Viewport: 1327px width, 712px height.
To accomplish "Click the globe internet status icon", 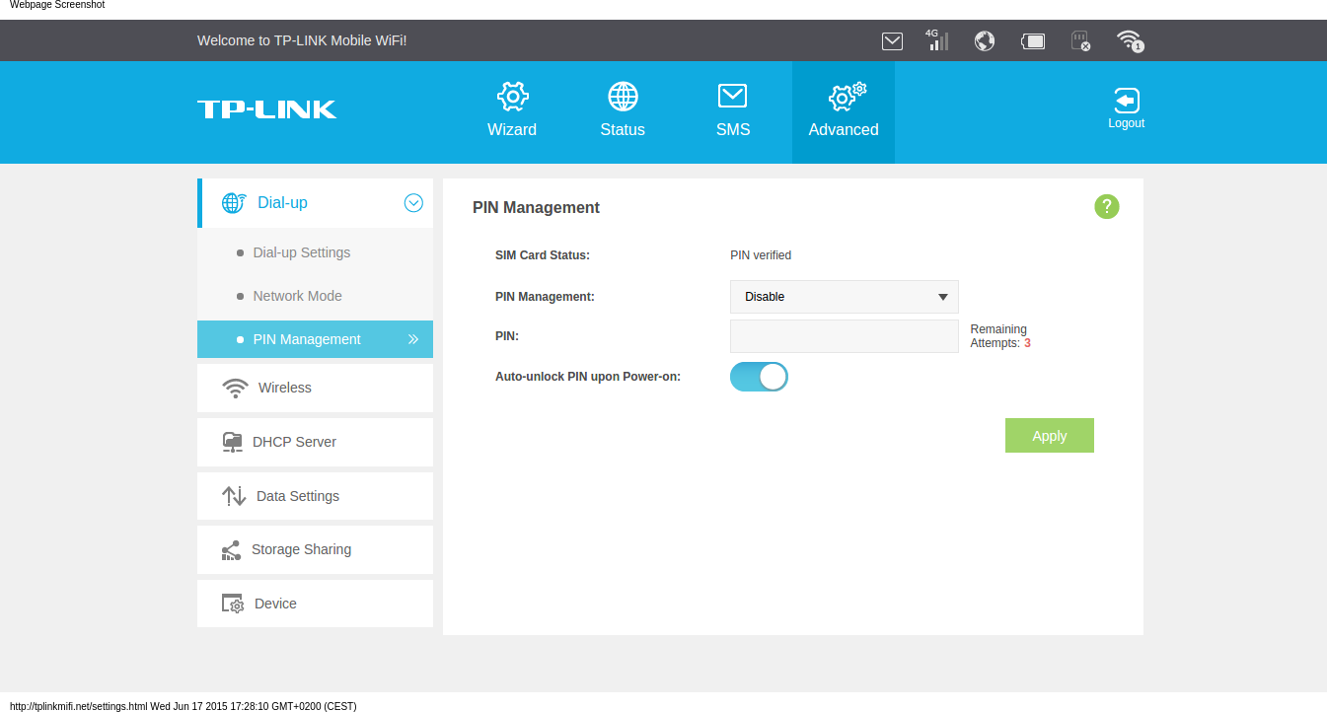I will tap(984, 40).
